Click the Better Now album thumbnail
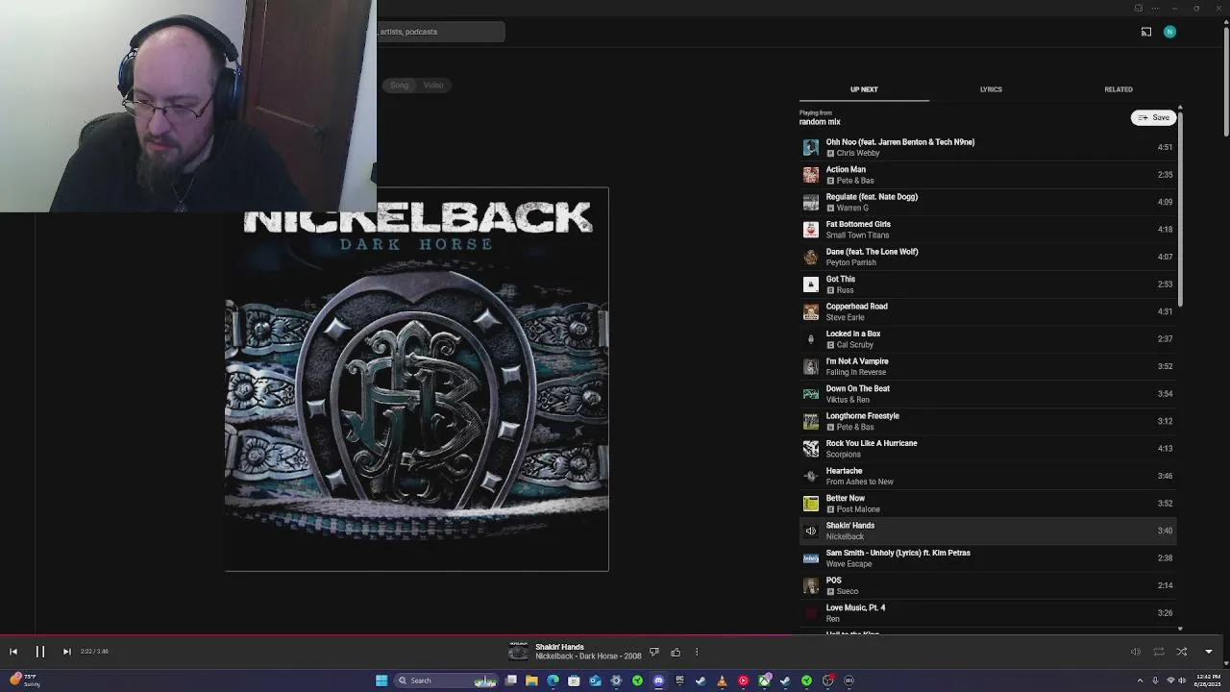 [811, 504]
